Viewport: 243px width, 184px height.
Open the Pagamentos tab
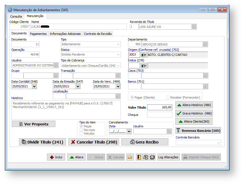(38, 34)
